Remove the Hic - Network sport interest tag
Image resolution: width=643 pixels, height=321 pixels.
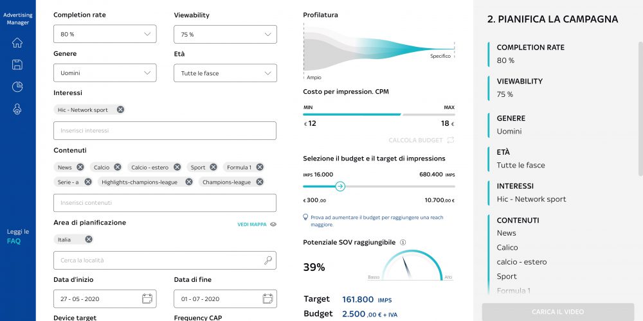click(120, 109)
